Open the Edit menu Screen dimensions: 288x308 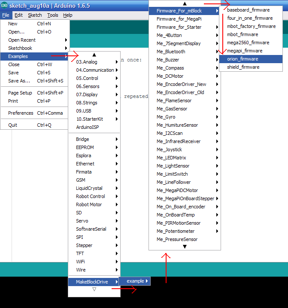click(x=18, y=15)
